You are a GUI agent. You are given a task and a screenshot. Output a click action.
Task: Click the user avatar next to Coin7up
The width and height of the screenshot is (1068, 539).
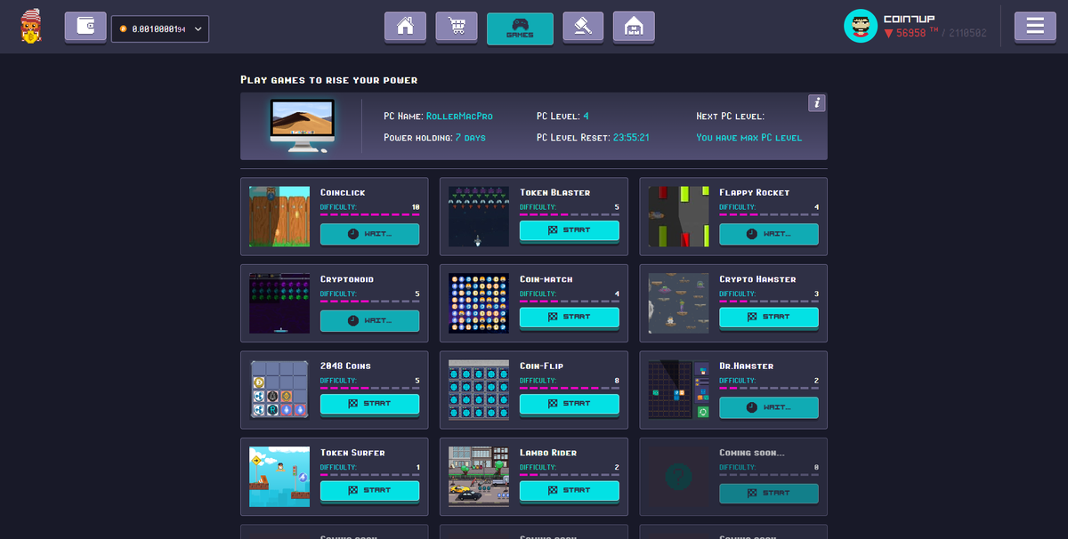point(860,27)
